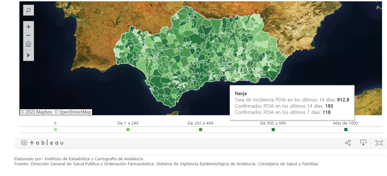This screenshot has height=176, width=387.
Task: Click the Tableau logo
Action: (42, 143)
